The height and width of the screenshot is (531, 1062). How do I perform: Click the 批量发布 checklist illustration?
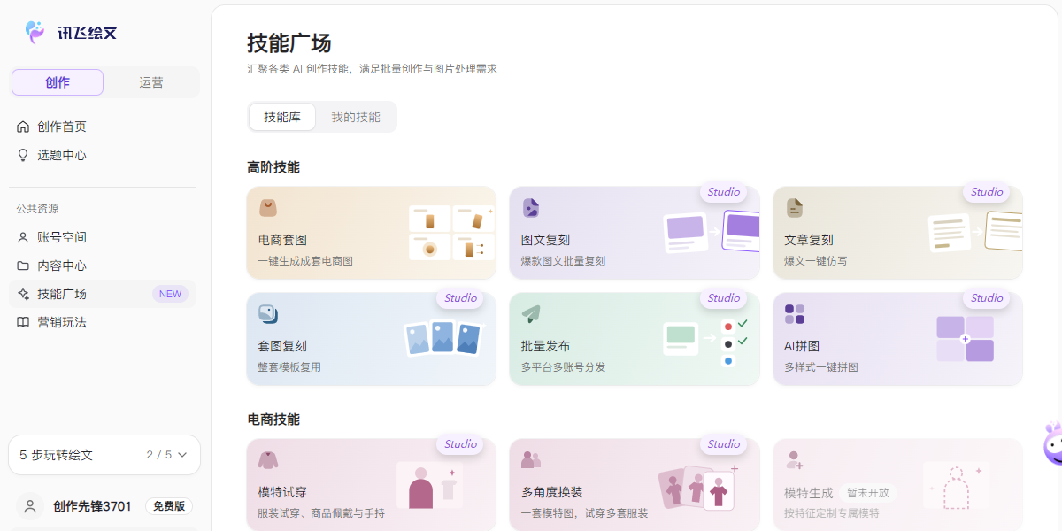pos(706,342)
